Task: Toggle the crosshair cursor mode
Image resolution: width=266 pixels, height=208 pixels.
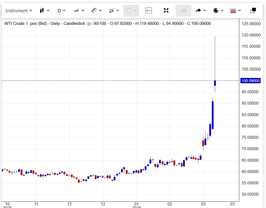Action: (149, 11)
